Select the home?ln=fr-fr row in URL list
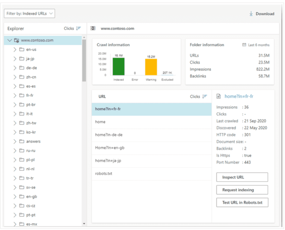The width and height of the screenshot is (285, 230). [x=152, y=109]
